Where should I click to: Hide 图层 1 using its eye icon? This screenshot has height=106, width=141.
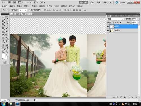tap(108, 26)
